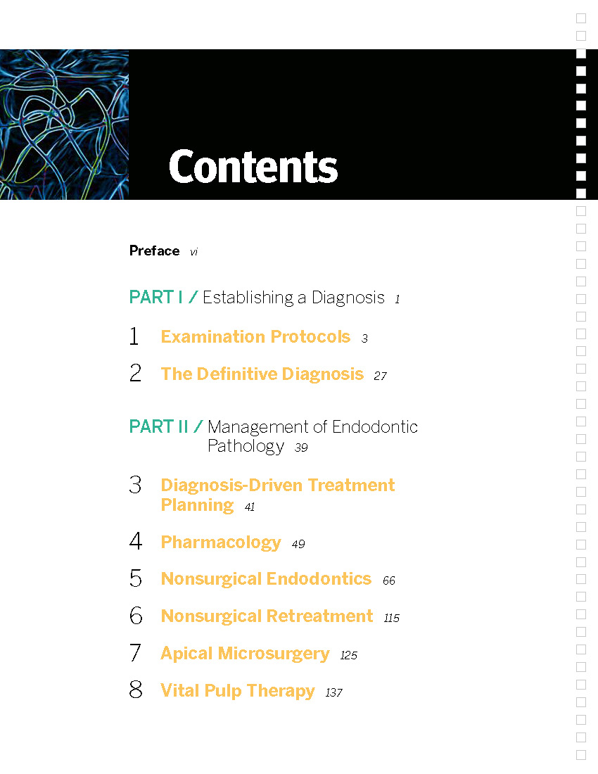Open Part I Establishing a Diagnosis heading
Screen dimensions: 598x774
tap(257, 298)
